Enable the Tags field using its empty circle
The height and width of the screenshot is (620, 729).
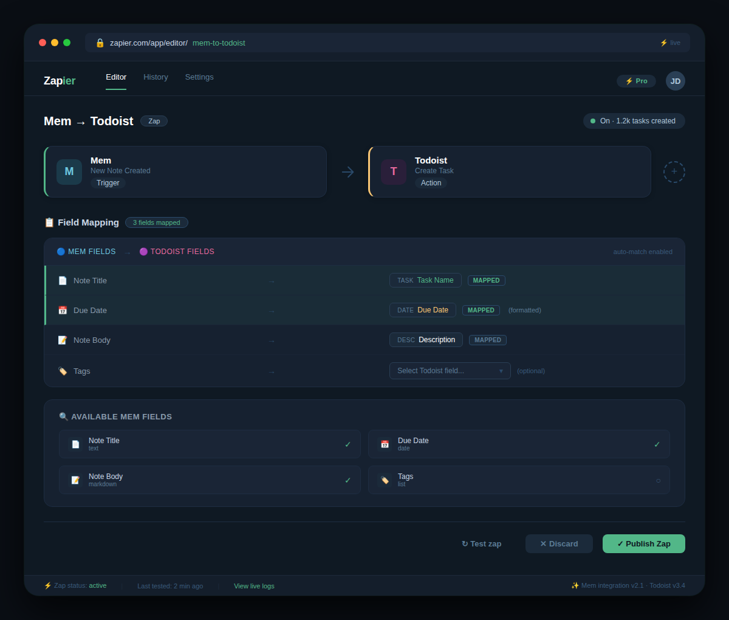point(658,480)
